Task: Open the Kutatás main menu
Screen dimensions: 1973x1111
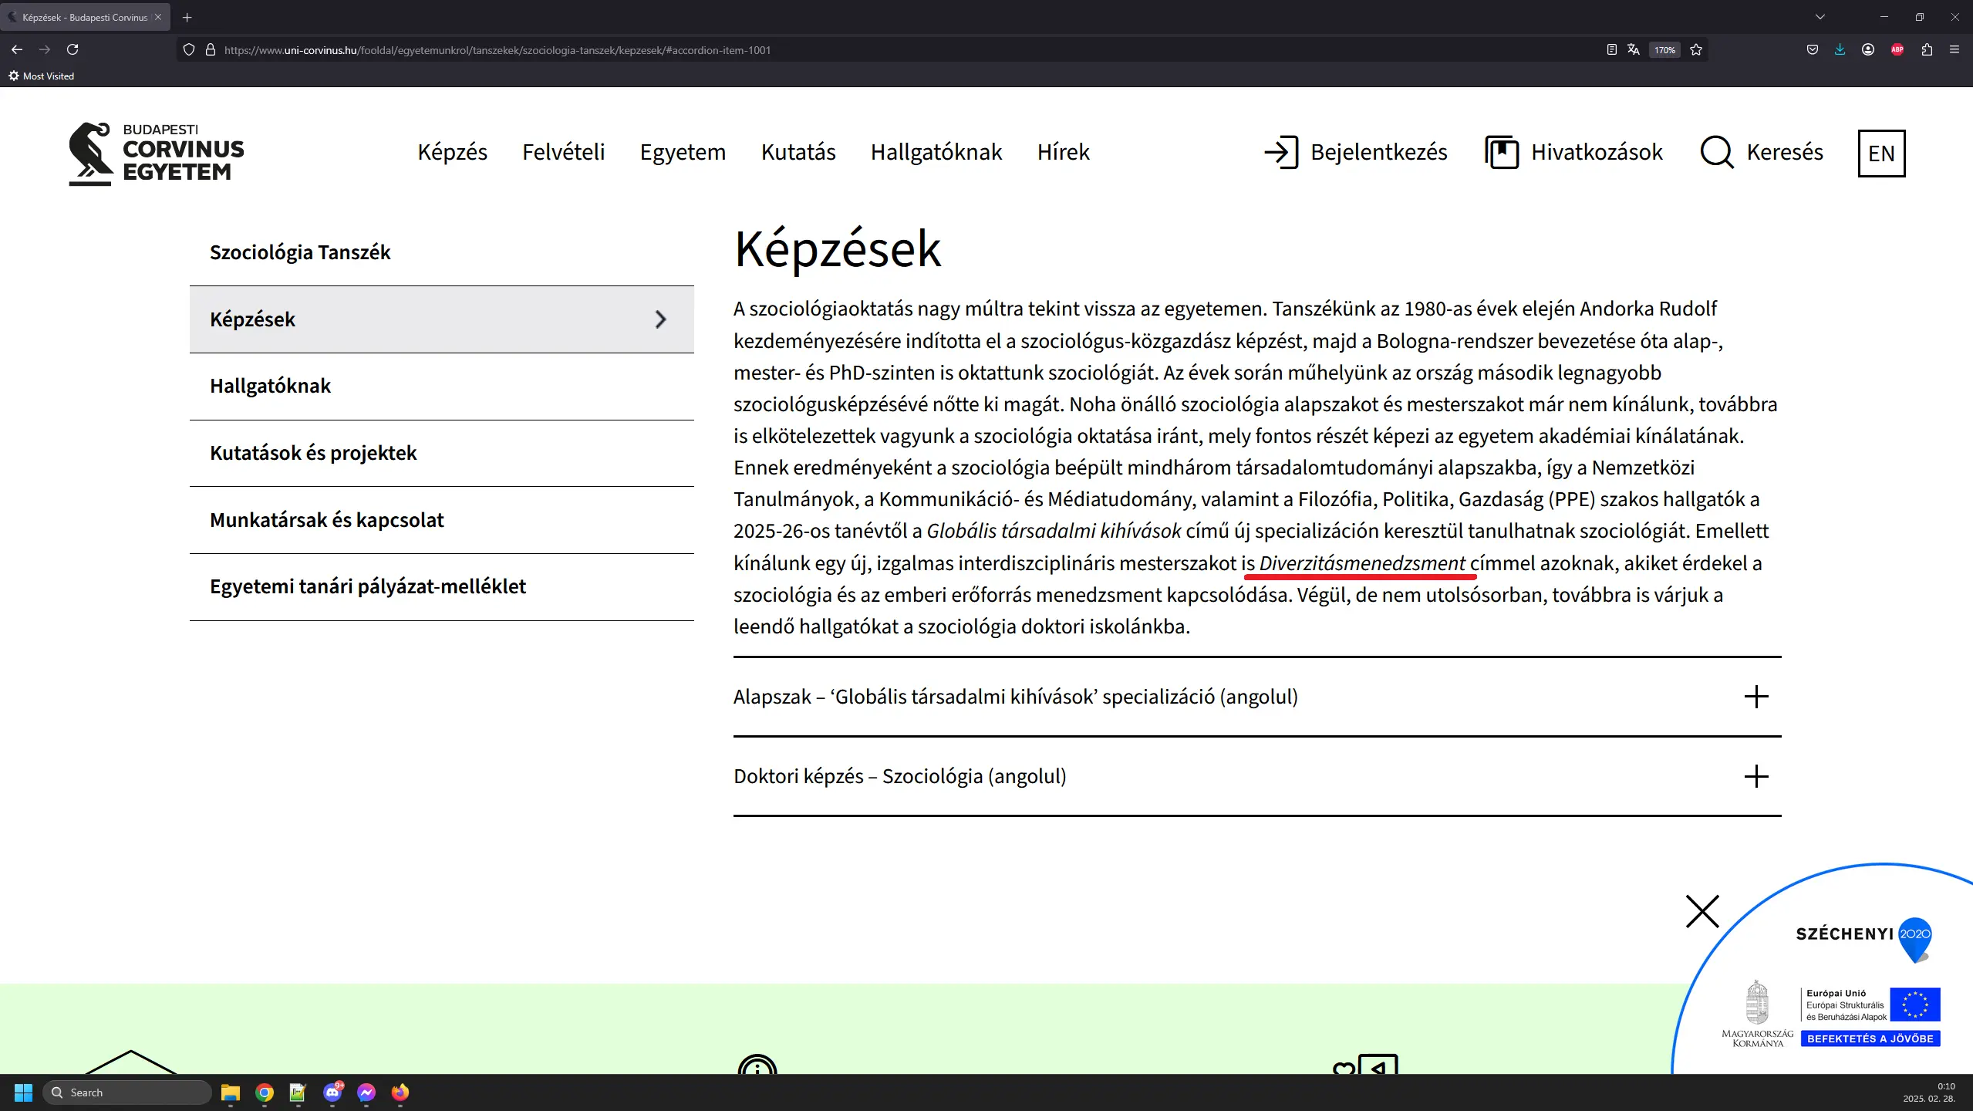Action: (x=798, y=152)
